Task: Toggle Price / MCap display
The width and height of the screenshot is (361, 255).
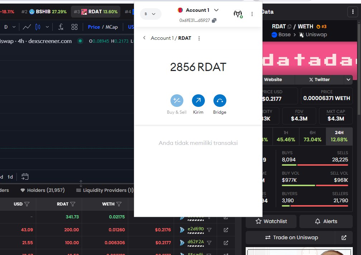Action: click(x=103, y=27)
